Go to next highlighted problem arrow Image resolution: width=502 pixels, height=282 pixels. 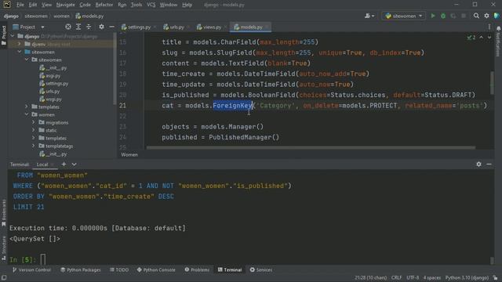[489, 38]
